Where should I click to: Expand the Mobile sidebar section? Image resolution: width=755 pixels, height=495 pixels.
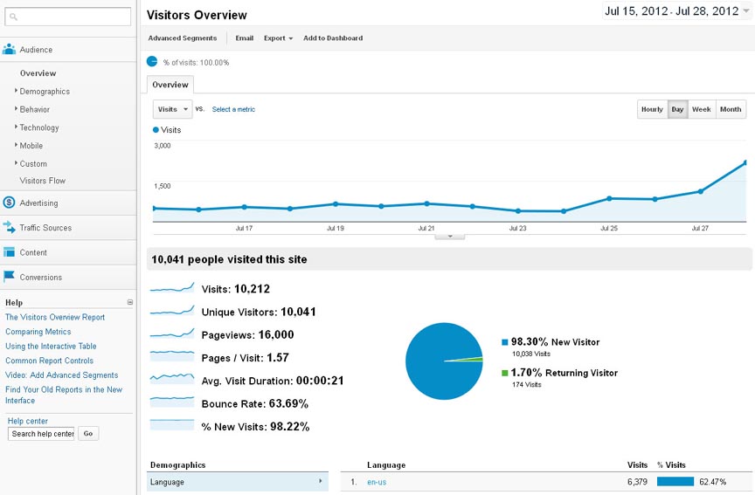pyautogui.click(x=31, y=145)
